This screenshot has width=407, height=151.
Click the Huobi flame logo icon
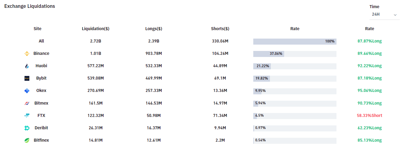click(27, 66)
